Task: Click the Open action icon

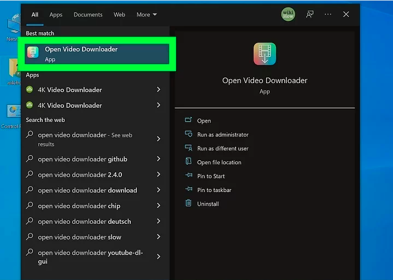Action: click(188, 120)
